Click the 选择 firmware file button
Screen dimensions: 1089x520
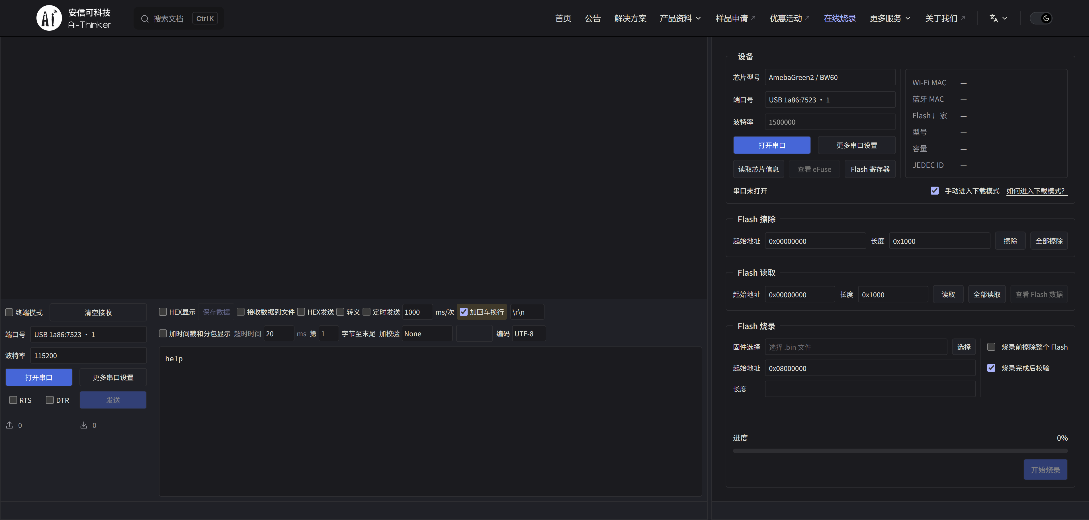(964, 347)
